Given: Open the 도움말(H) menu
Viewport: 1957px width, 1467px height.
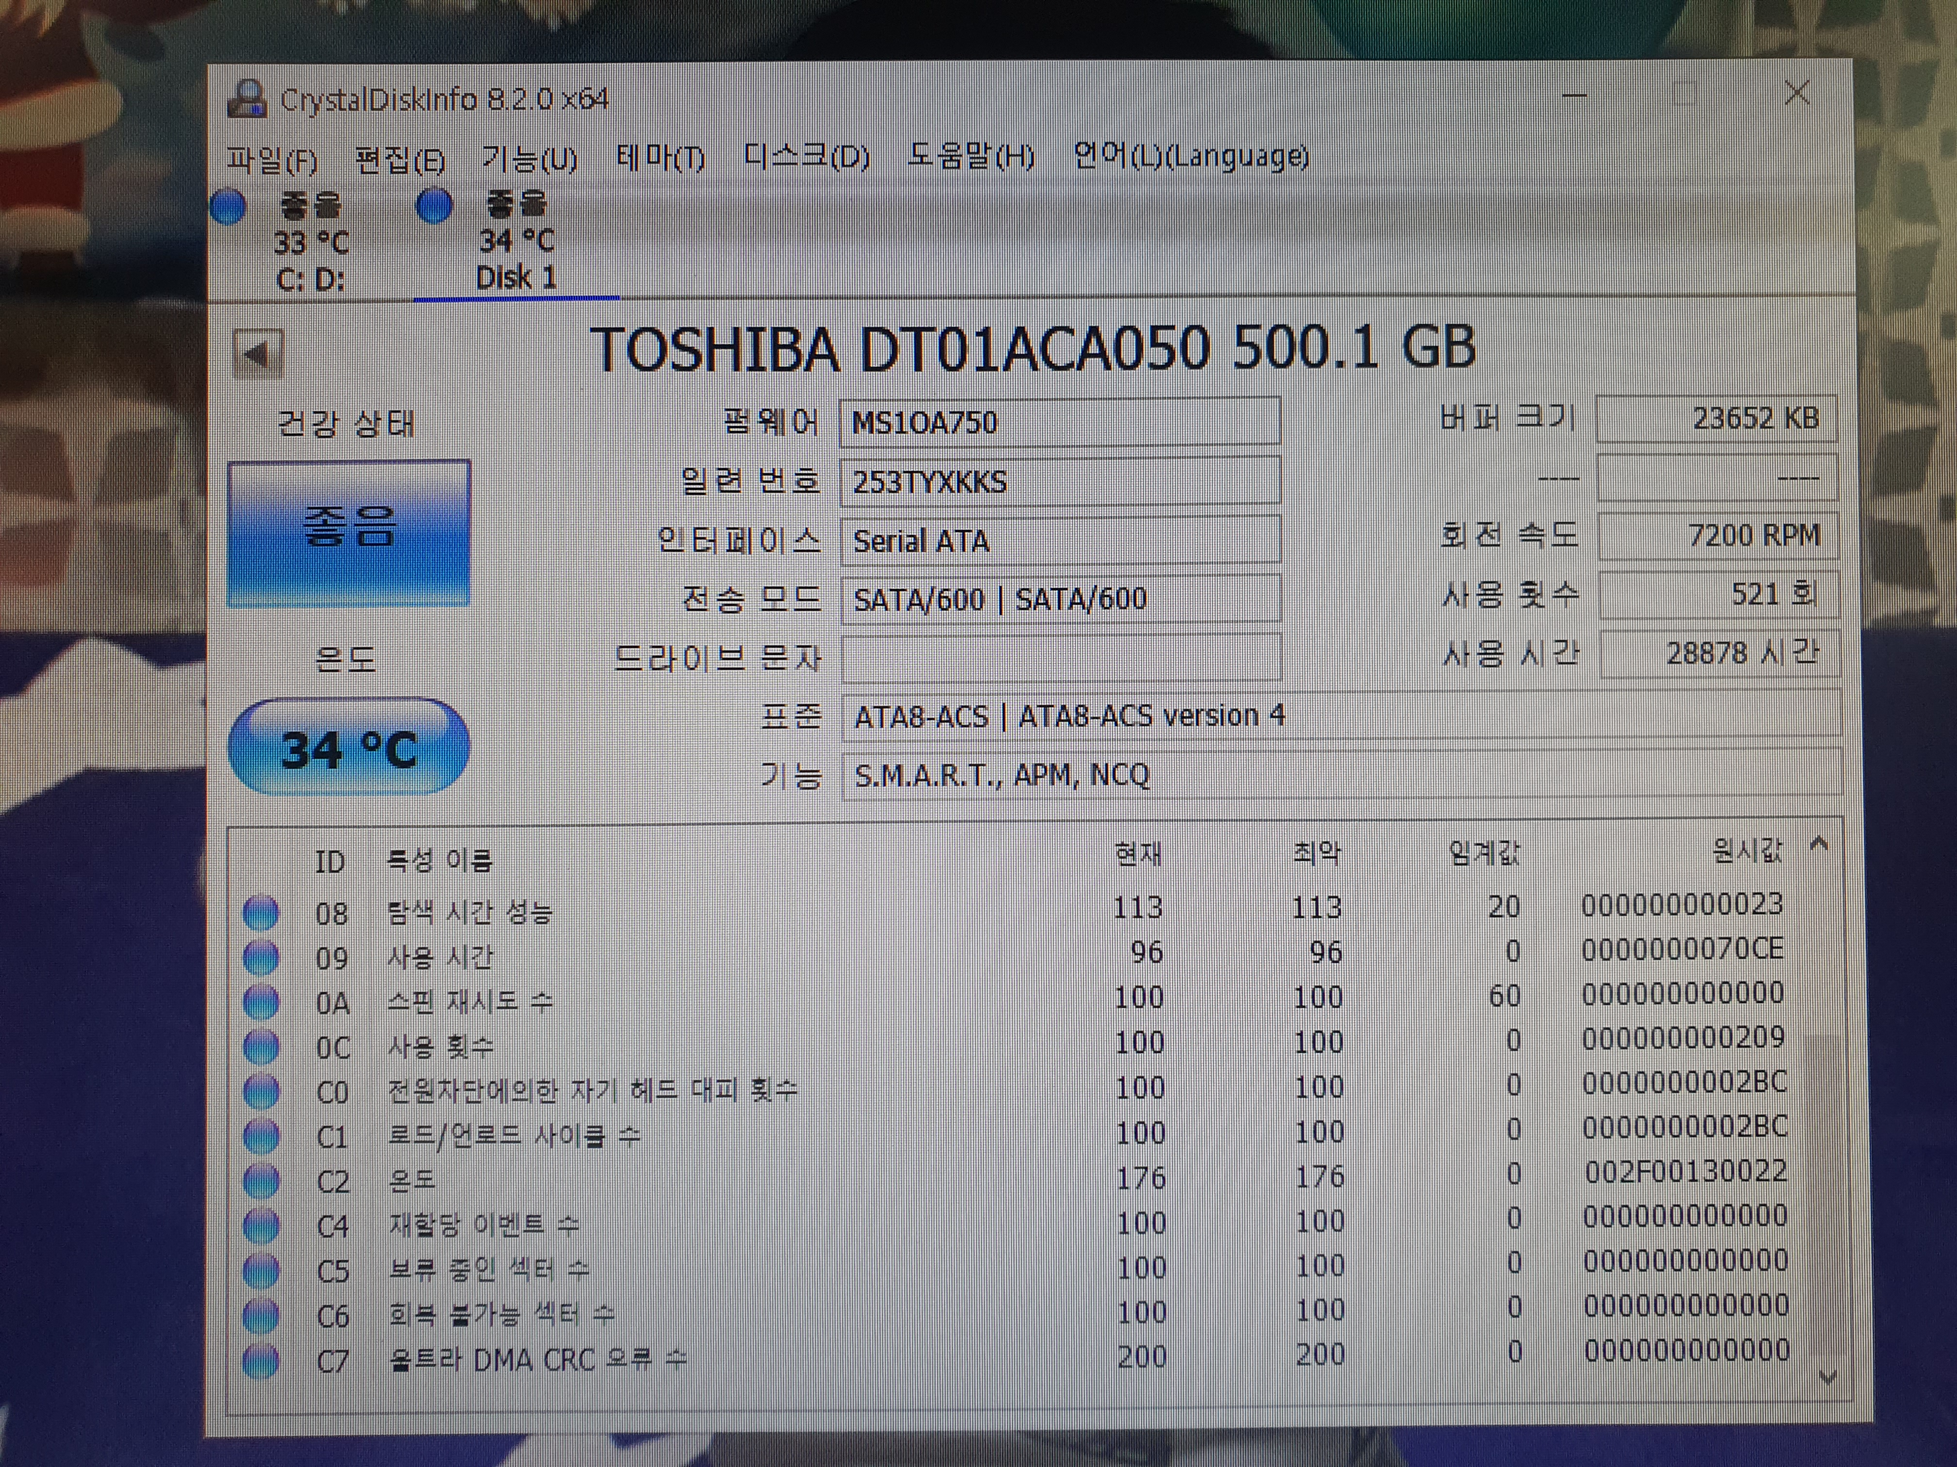Looking at the screenshot, I should pos(971,157).
